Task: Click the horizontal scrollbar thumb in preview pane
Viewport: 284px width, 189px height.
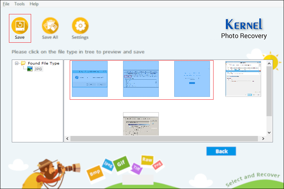Action: click(165, 139)
